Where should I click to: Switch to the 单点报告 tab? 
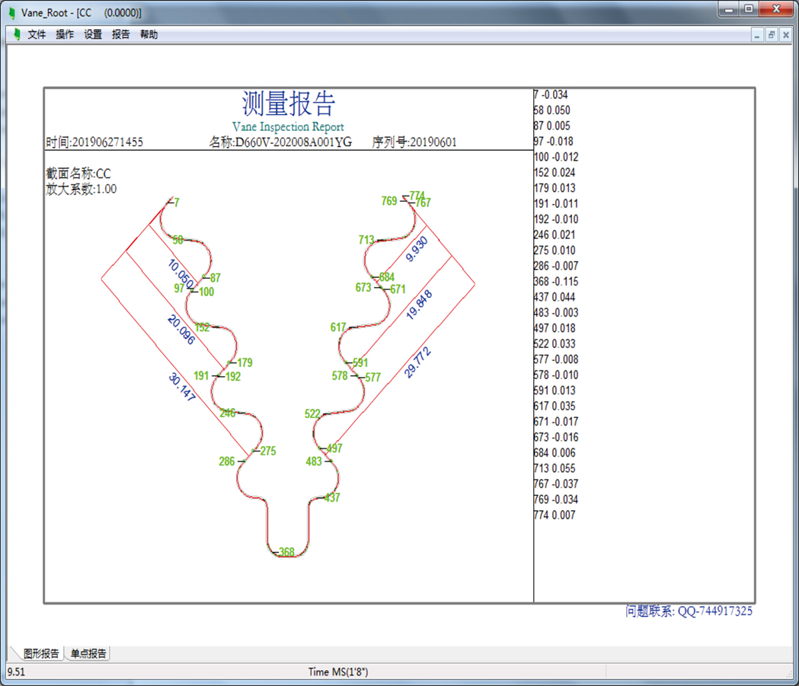click(x=89, y=653)
